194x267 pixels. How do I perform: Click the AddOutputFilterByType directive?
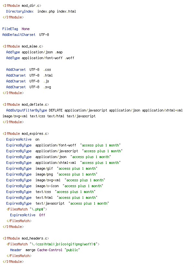(x=27, y=110)
